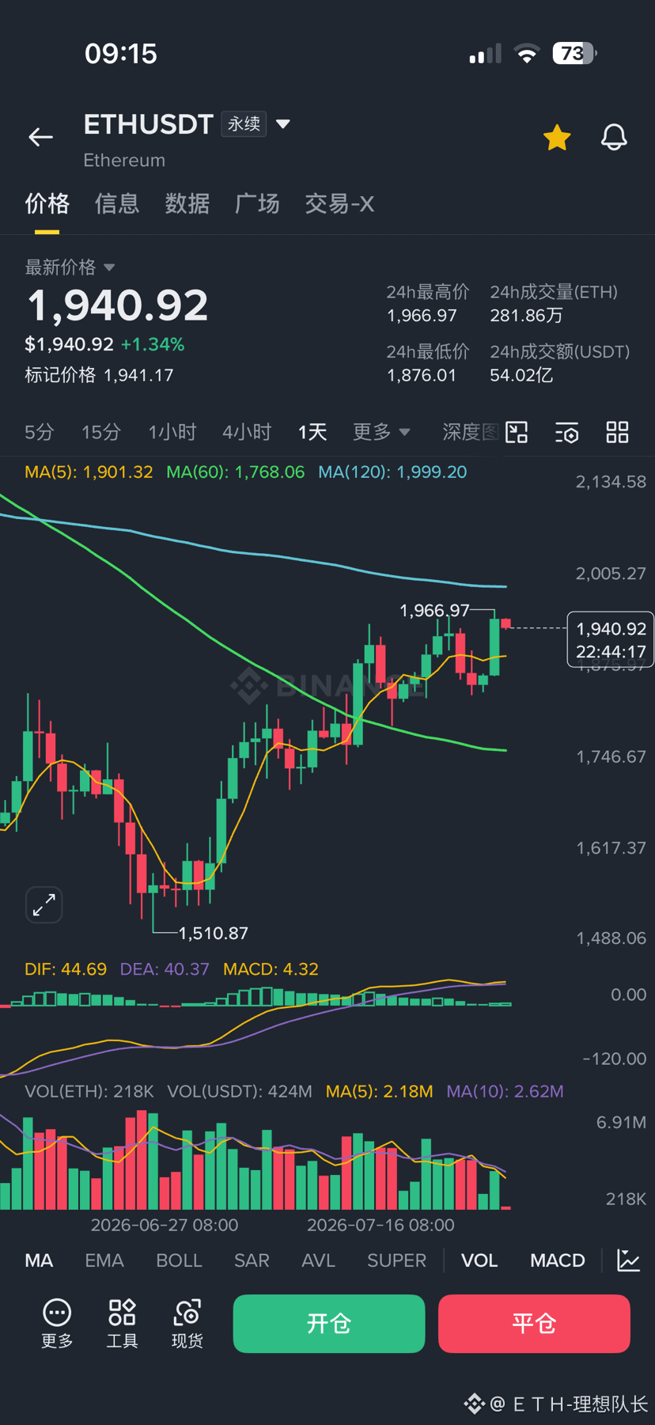655x1425 pixels.
Task: Open the indicator chart settings icon
Action: click(629, 1260)
